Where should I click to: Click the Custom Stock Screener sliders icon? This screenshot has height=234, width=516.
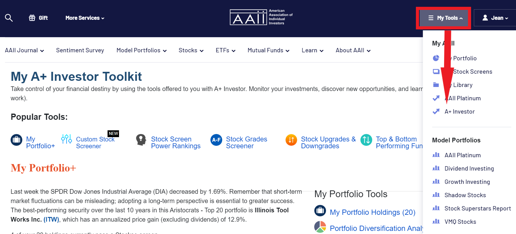coord(66,139)
